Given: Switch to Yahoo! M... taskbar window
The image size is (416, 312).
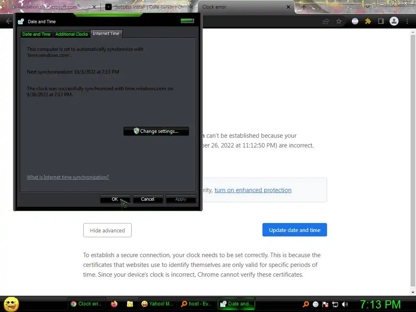Looking at the screenshot, I should [x=157, y=304].
